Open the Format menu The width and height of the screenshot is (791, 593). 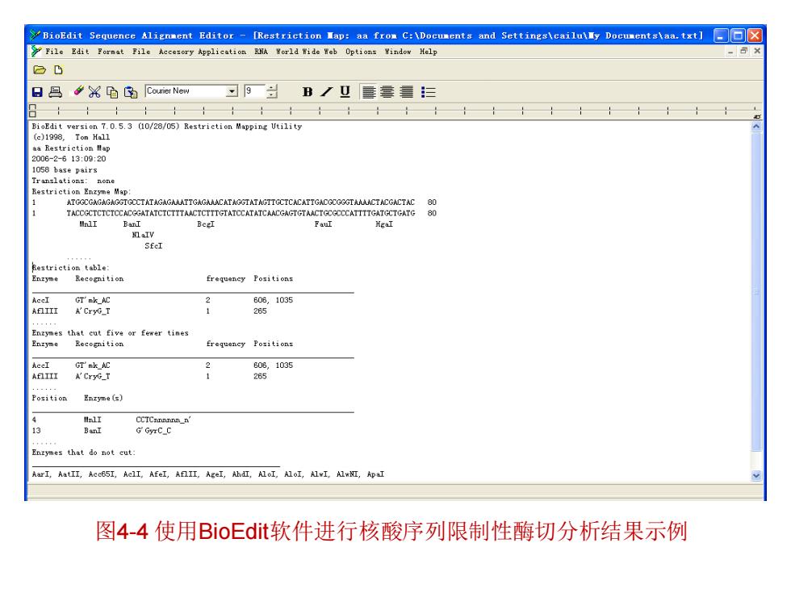point(111,52)
